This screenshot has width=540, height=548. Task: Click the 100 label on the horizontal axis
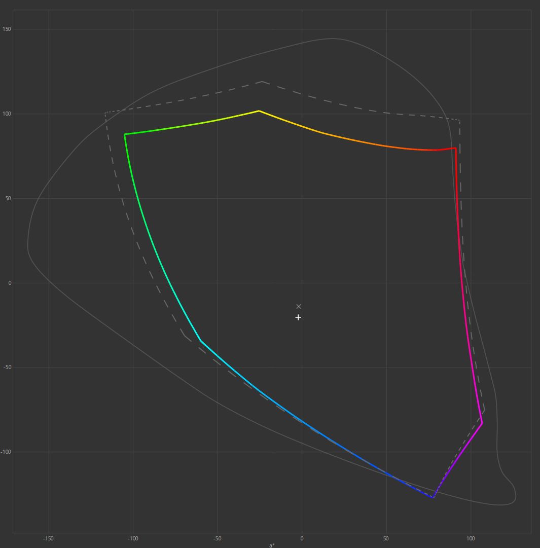[471, 538]
